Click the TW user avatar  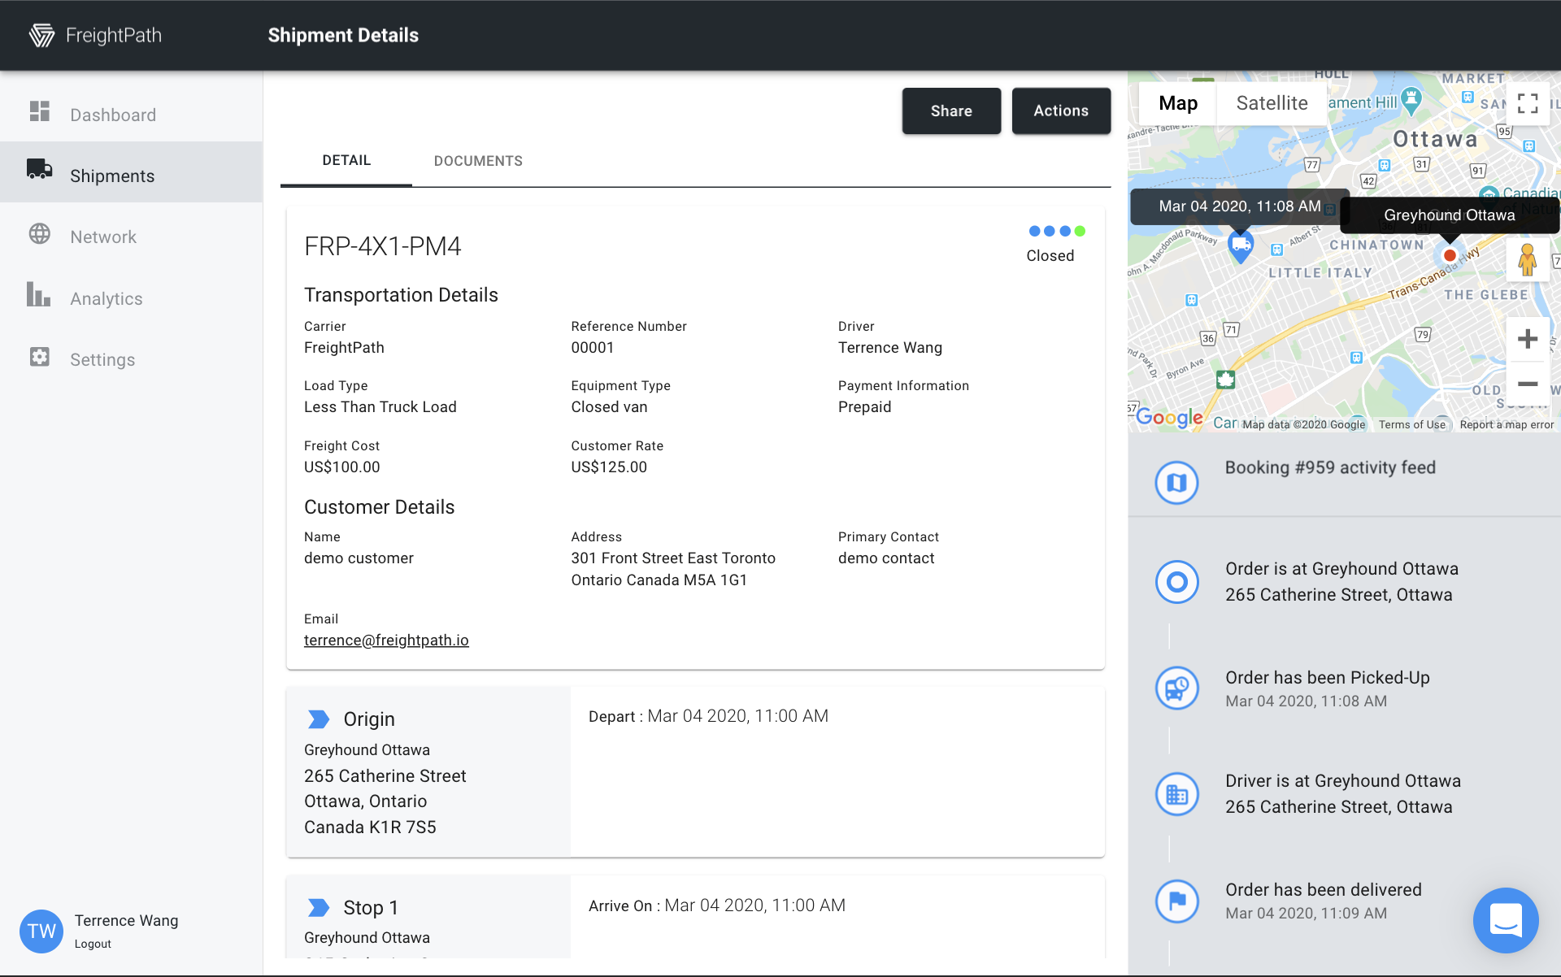coord(41,931)
